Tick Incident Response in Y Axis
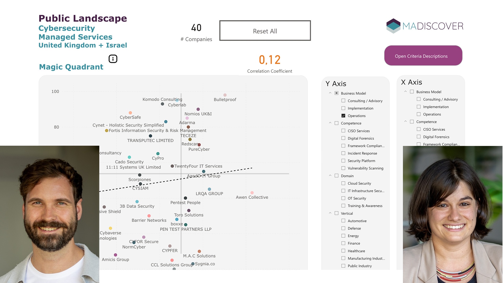This screenshot has height=283, width=503. (343, 153)
